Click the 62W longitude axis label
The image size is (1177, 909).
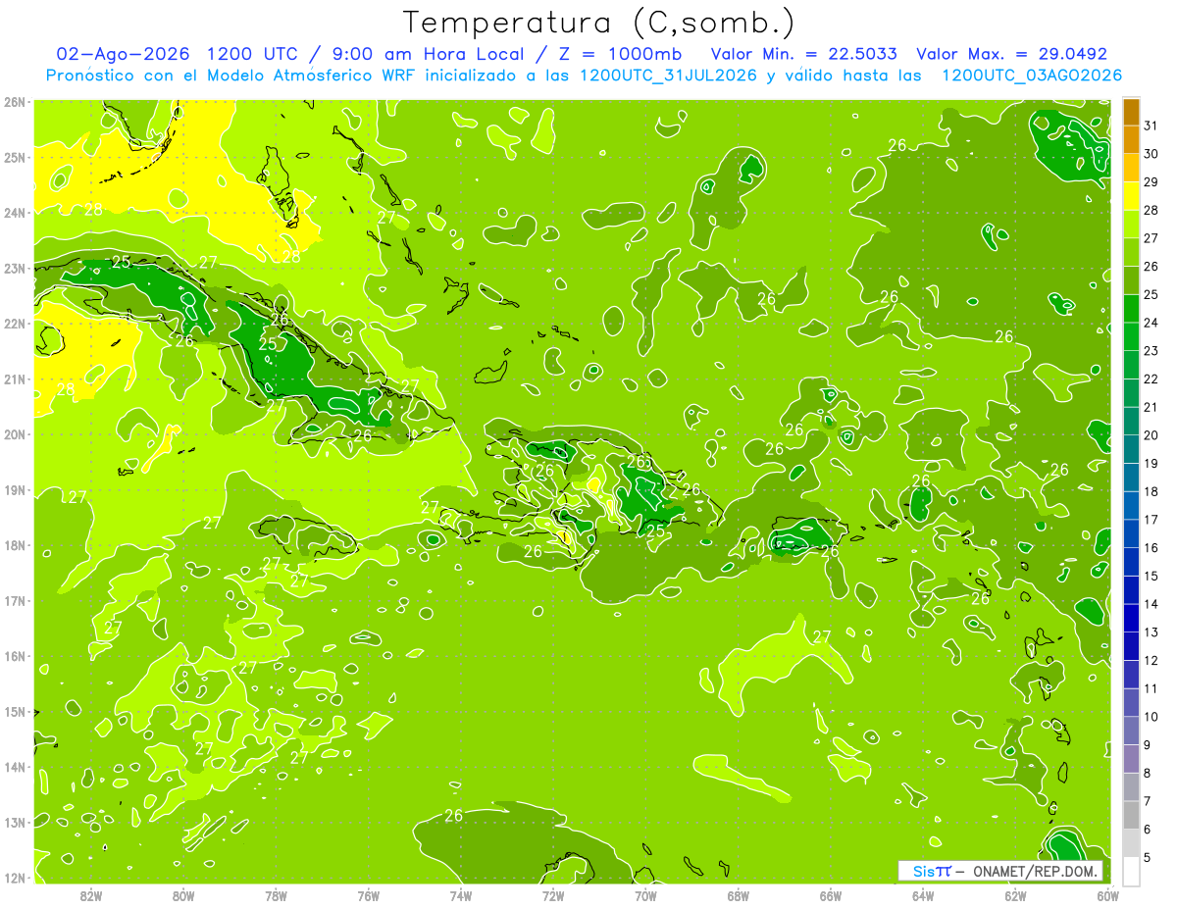pos(1015,895)
